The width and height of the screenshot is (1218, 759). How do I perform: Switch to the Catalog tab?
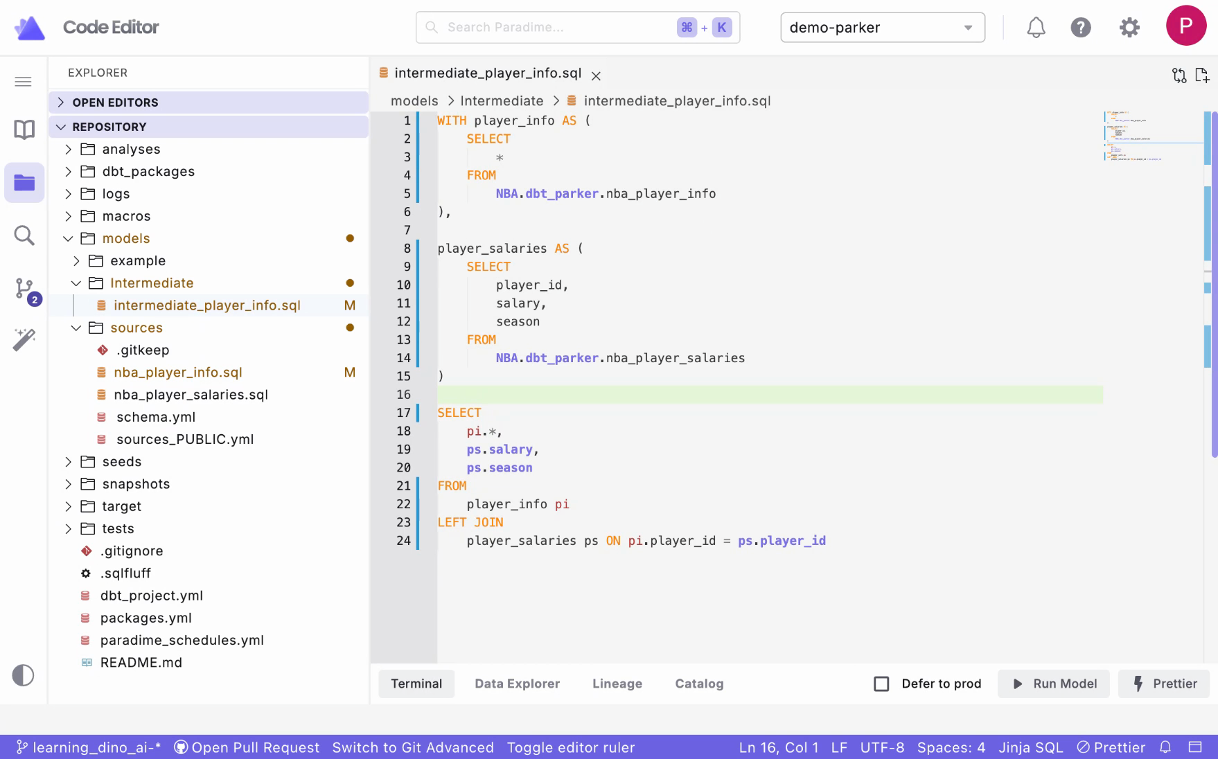(699, 684)
